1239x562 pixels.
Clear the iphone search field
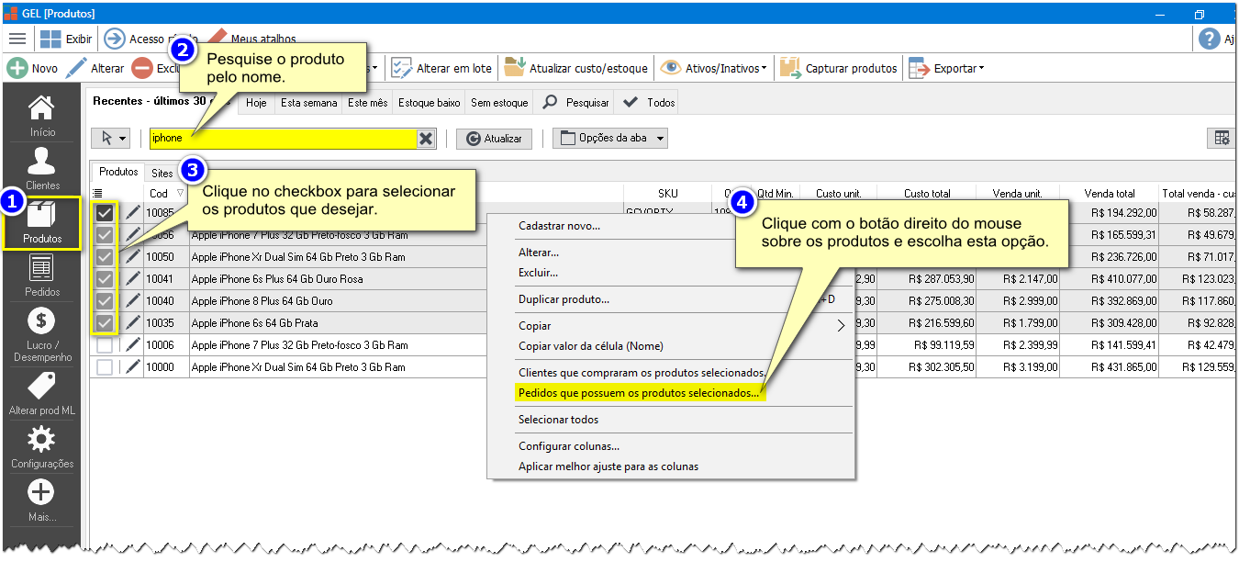[x=426, y=138]
